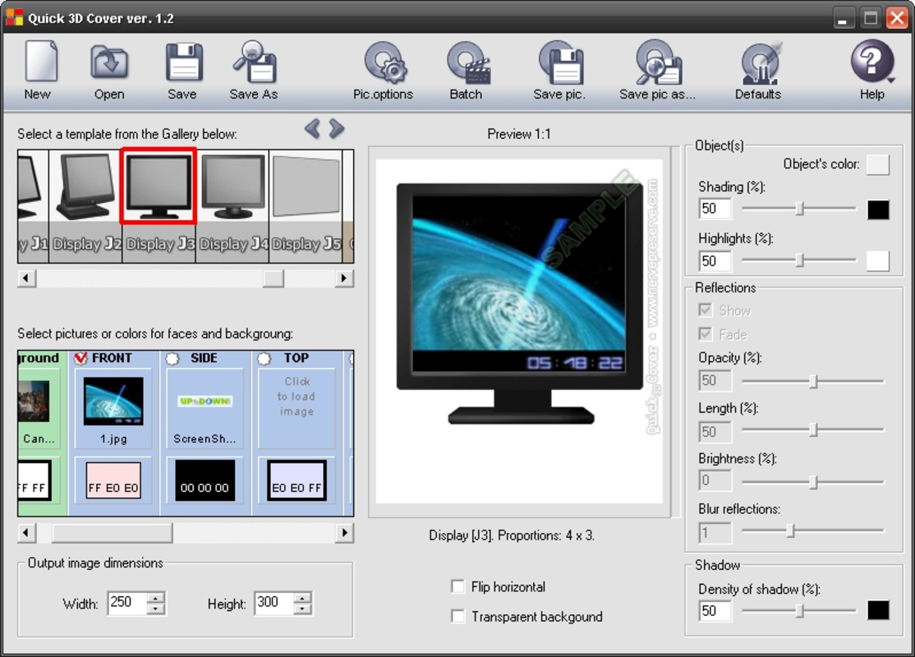Increase the Width value with up arrow
The image size is (915, 657).
point(156,597)
